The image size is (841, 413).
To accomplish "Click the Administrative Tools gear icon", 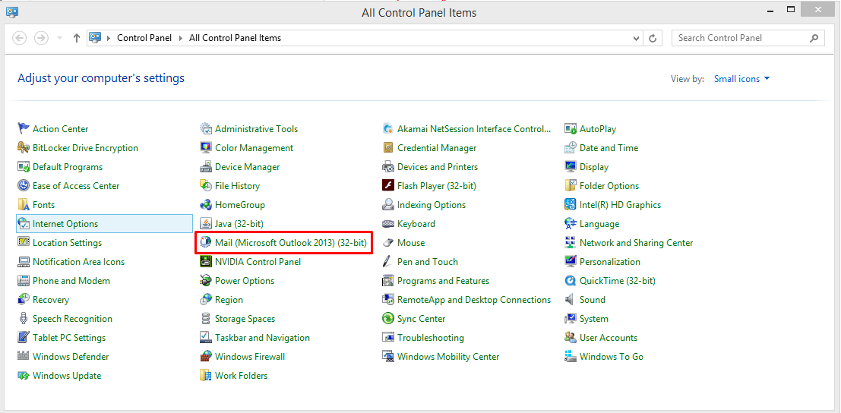I will [206, 128].
